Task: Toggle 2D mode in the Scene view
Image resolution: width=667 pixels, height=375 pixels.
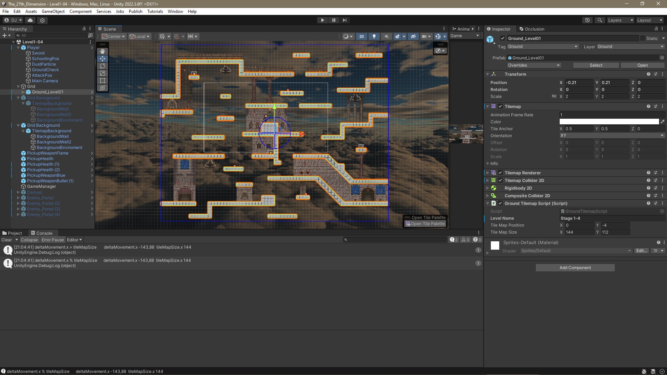Action: click(x=362, y=36)
